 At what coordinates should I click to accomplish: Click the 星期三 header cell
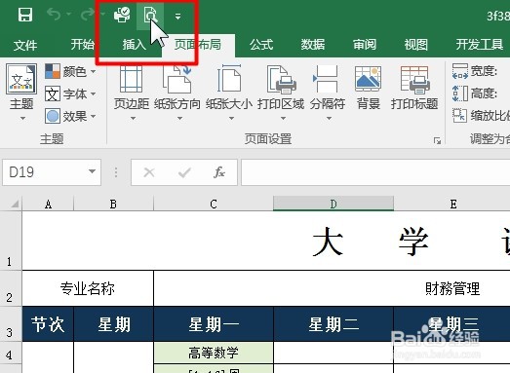coord(451,324)
